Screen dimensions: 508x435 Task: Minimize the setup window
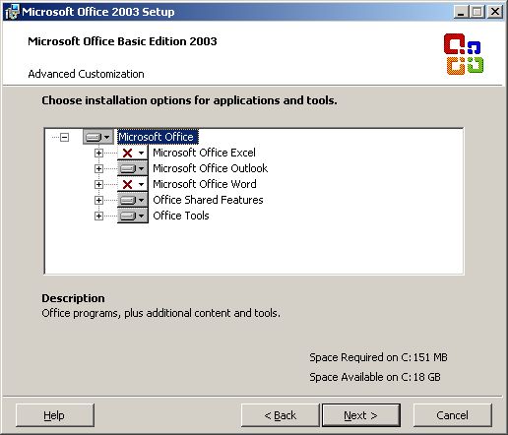pos(461,12)
